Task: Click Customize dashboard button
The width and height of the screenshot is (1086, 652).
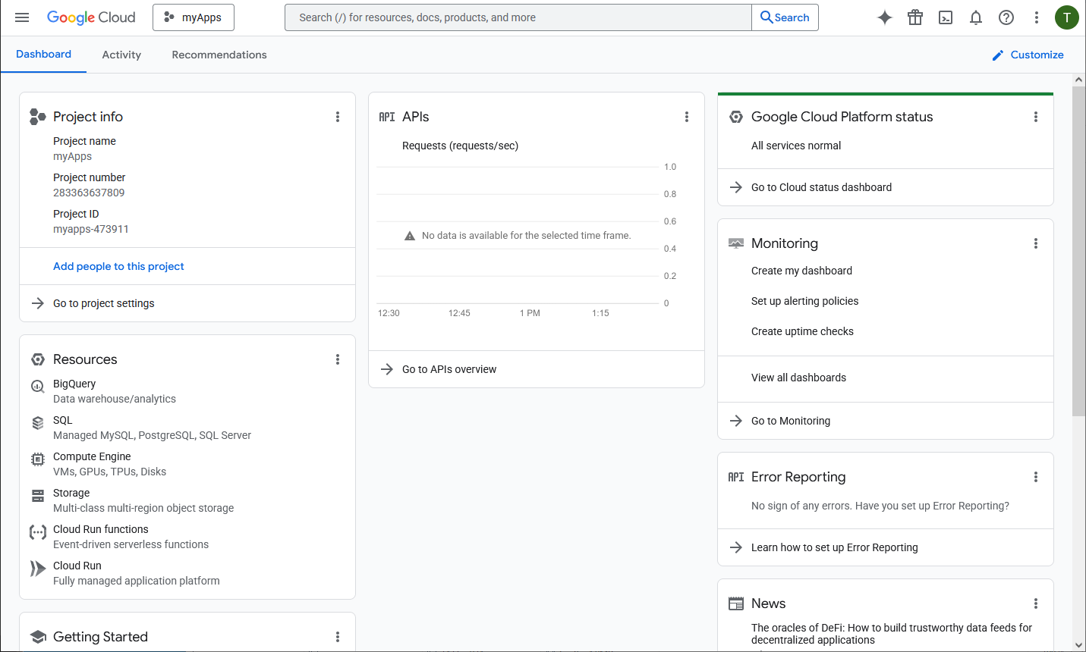Action: pyautogui.click(x=1028, y=55)
